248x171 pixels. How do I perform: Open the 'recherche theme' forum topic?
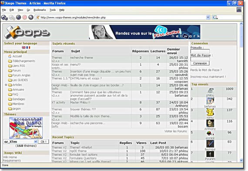point(81,58)
